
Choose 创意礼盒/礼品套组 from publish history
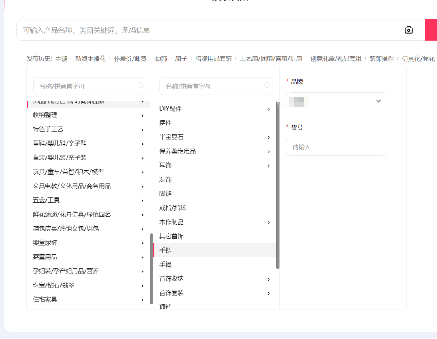[336, 59]
